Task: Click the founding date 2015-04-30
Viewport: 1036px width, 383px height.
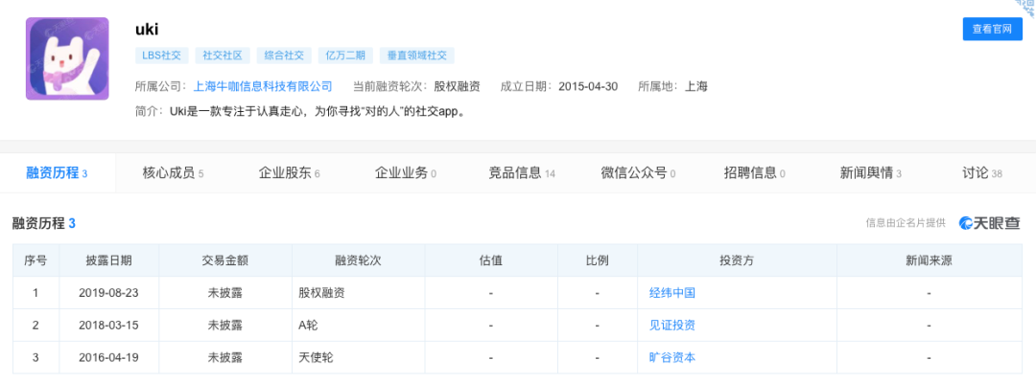Action: 588,86
